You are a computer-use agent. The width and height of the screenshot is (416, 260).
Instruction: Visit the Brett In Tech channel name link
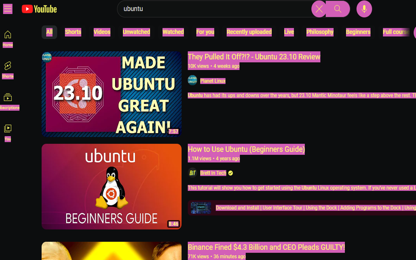click(x=213, y=173)
